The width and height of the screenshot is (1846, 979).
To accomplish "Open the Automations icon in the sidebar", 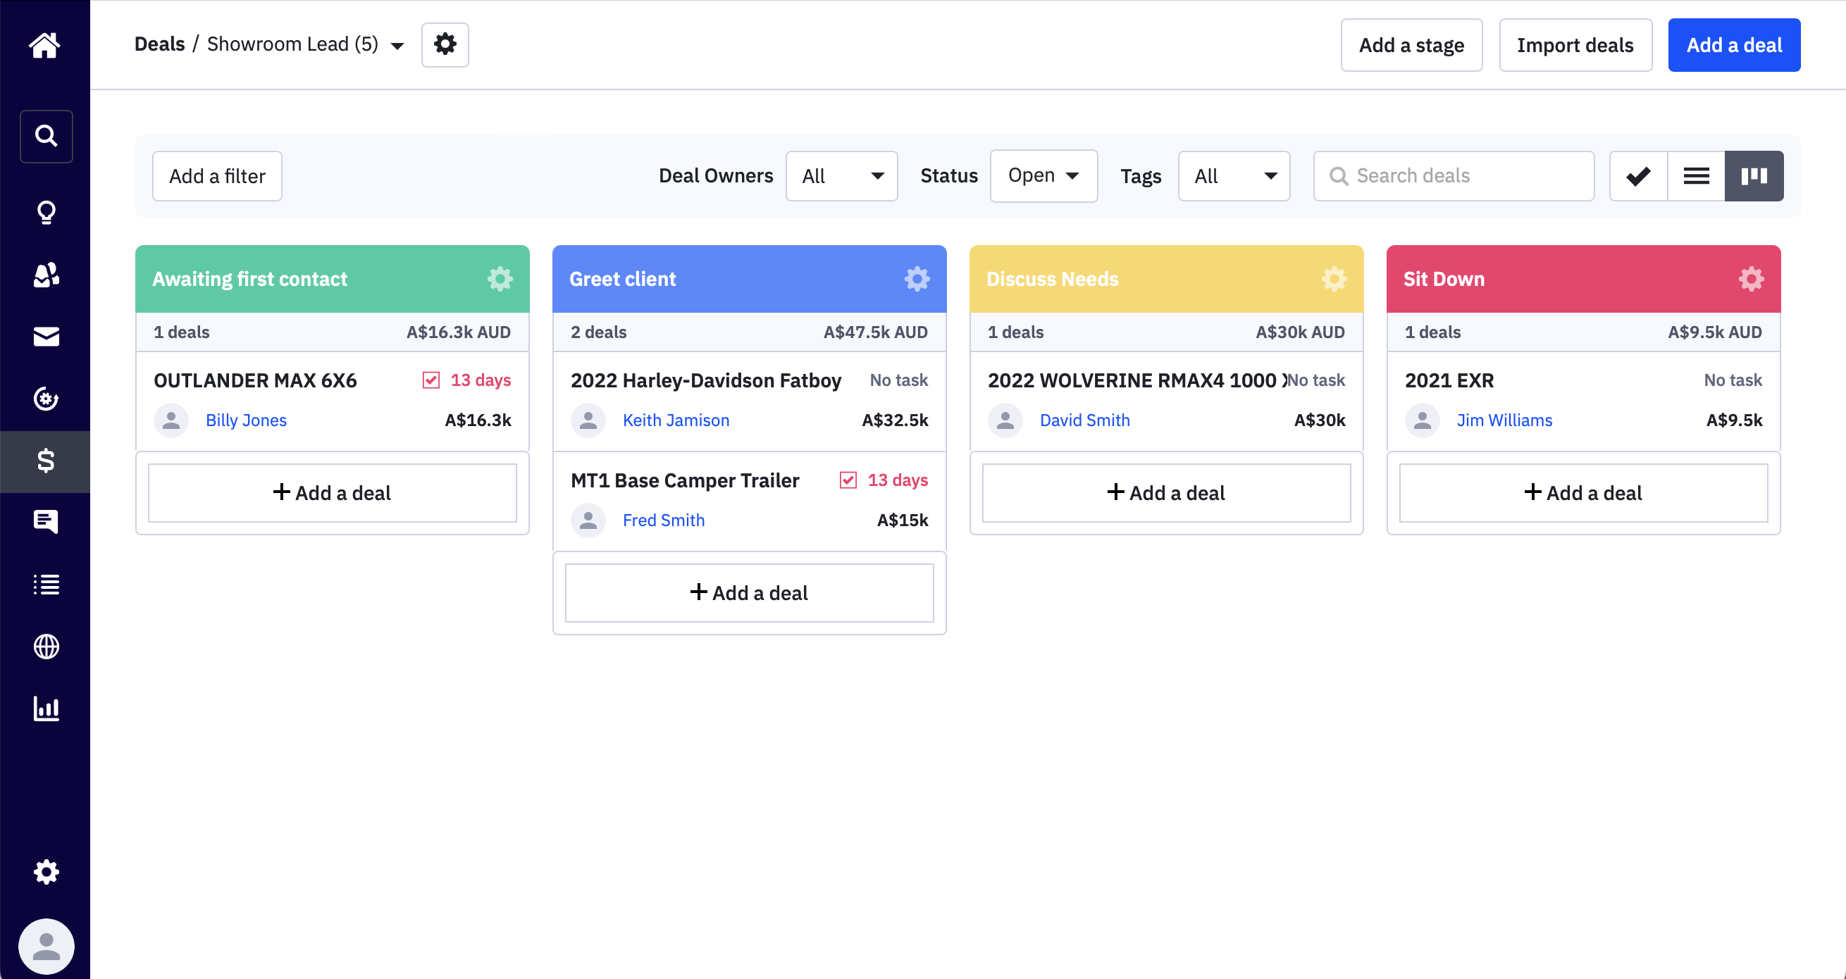I will [x=46, y=399].
